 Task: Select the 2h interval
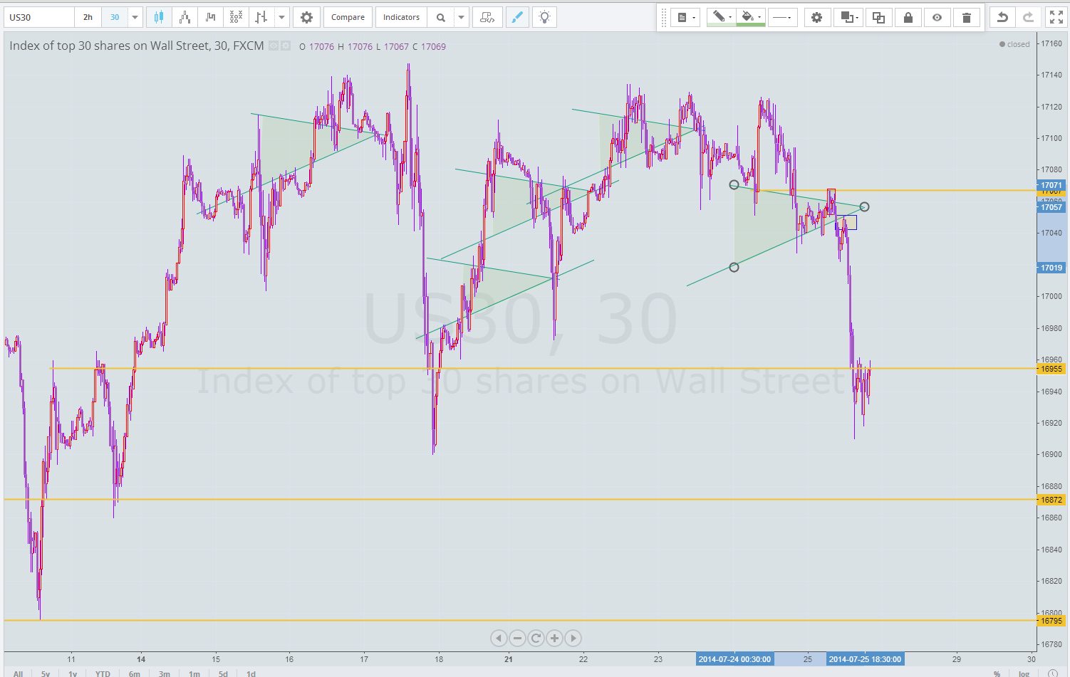point(88,17)
